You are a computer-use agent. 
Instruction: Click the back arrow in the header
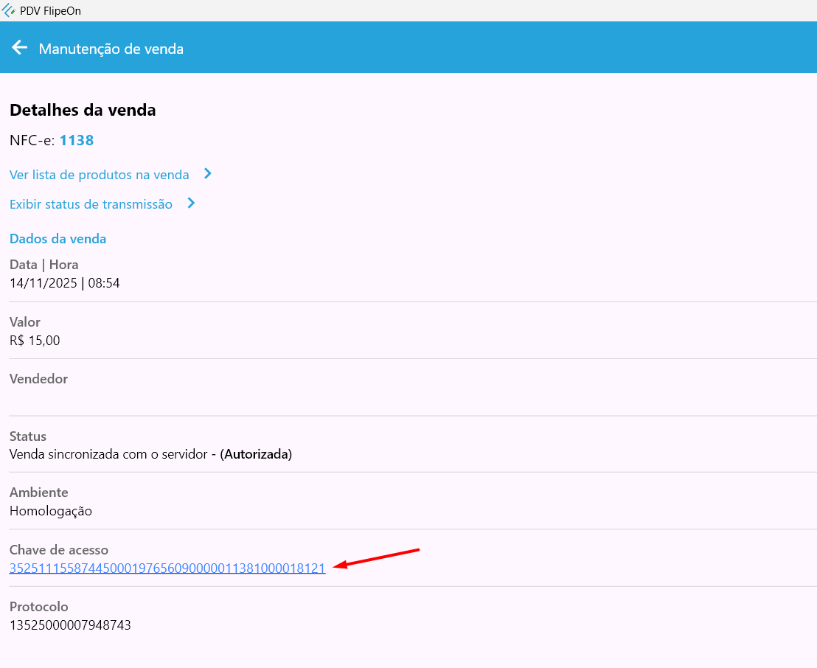(19, 48)
